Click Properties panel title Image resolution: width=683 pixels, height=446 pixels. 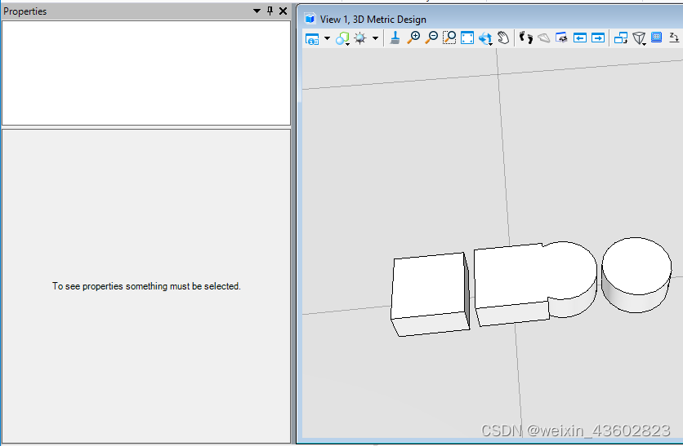tap(25, 11)
